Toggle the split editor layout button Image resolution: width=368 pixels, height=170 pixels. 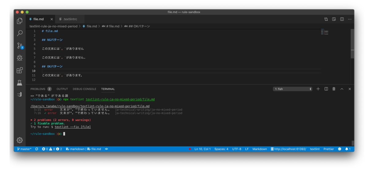(342, 19)
